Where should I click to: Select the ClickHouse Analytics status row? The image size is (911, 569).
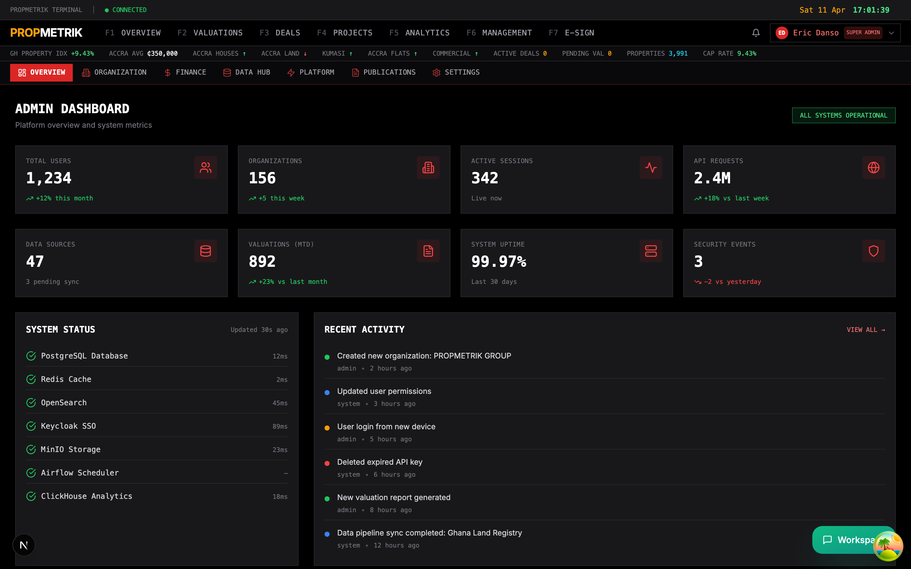pyautogui.click(x=157, y=496)
